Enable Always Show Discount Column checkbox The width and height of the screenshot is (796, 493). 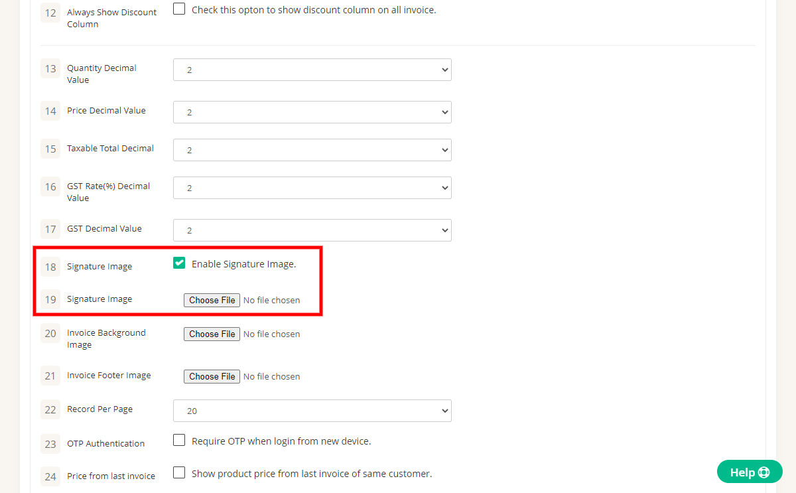coord(179,9)
